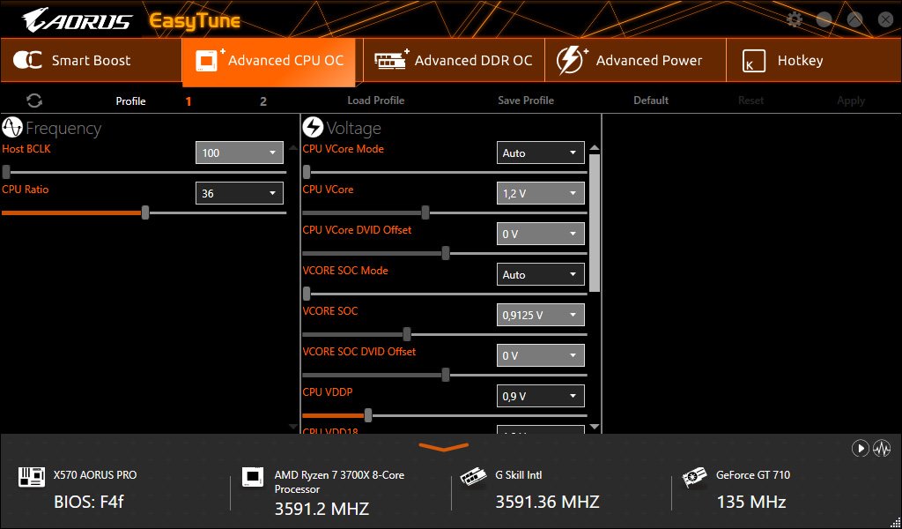902x529 pixels.
Task: Go to the Smart Boost tab
Action: [x=90, y=61]
